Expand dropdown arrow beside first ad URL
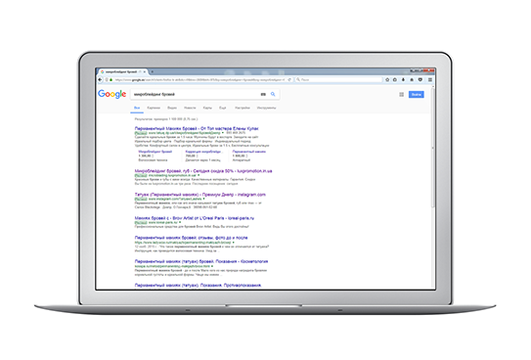 (223, 133)
